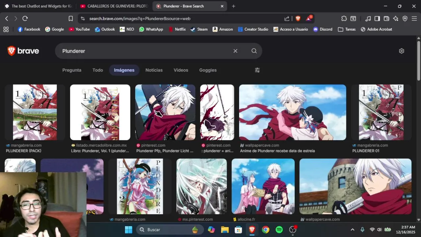The image size is (421, 237).
Task: Open the Libro: Plunderer, Vol. 1 image
Action: tap(100, 112)
